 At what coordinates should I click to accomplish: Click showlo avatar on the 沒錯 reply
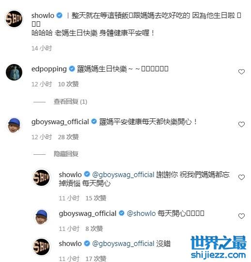[x=41, y=246]
